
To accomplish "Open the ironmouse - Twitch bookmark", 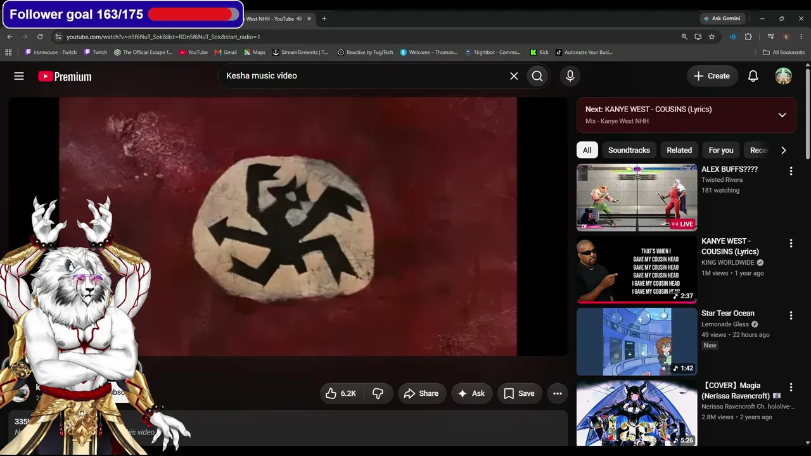I will [x=50, y=53].
